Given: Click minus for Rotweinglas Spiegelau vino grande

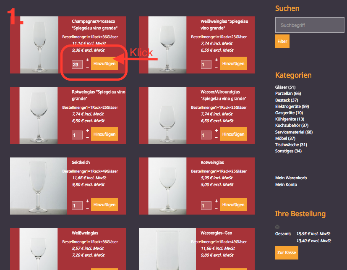Looking at the screenshot, I should coord(87,138).
